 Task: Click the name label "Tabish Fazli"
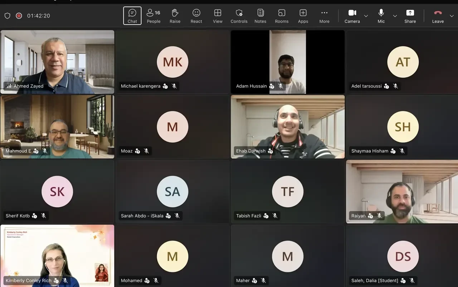pyautogui.click(x=249, y=216)
